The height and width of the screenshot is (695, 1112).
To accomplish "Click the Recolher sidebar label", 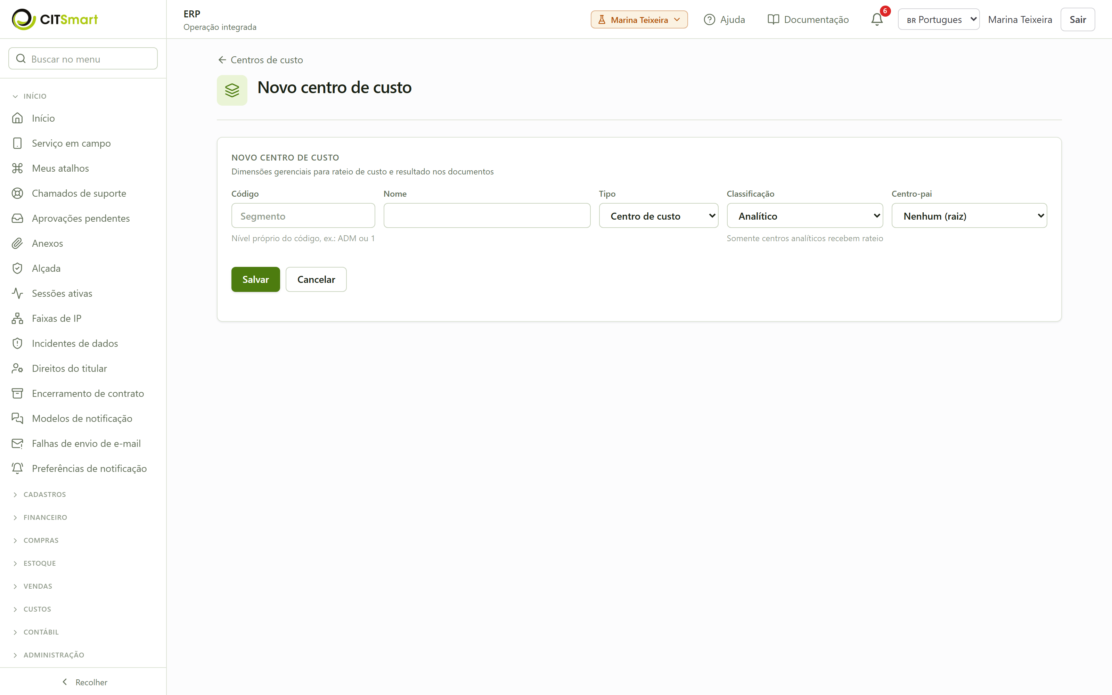I will 91,682.
